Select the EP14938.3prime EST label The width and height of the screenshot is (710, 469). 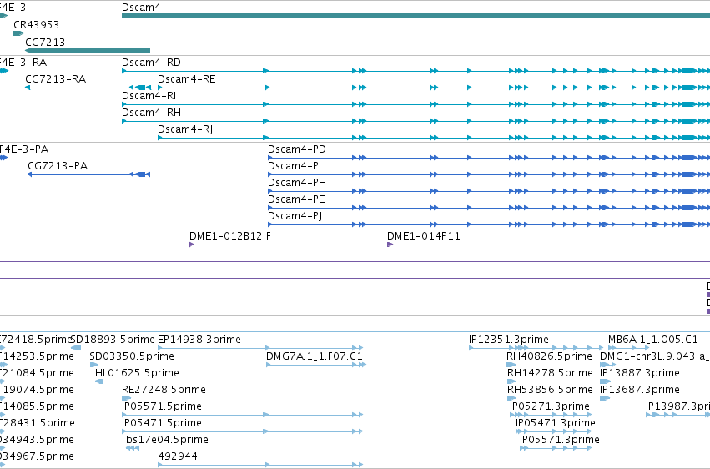[199, 339]
